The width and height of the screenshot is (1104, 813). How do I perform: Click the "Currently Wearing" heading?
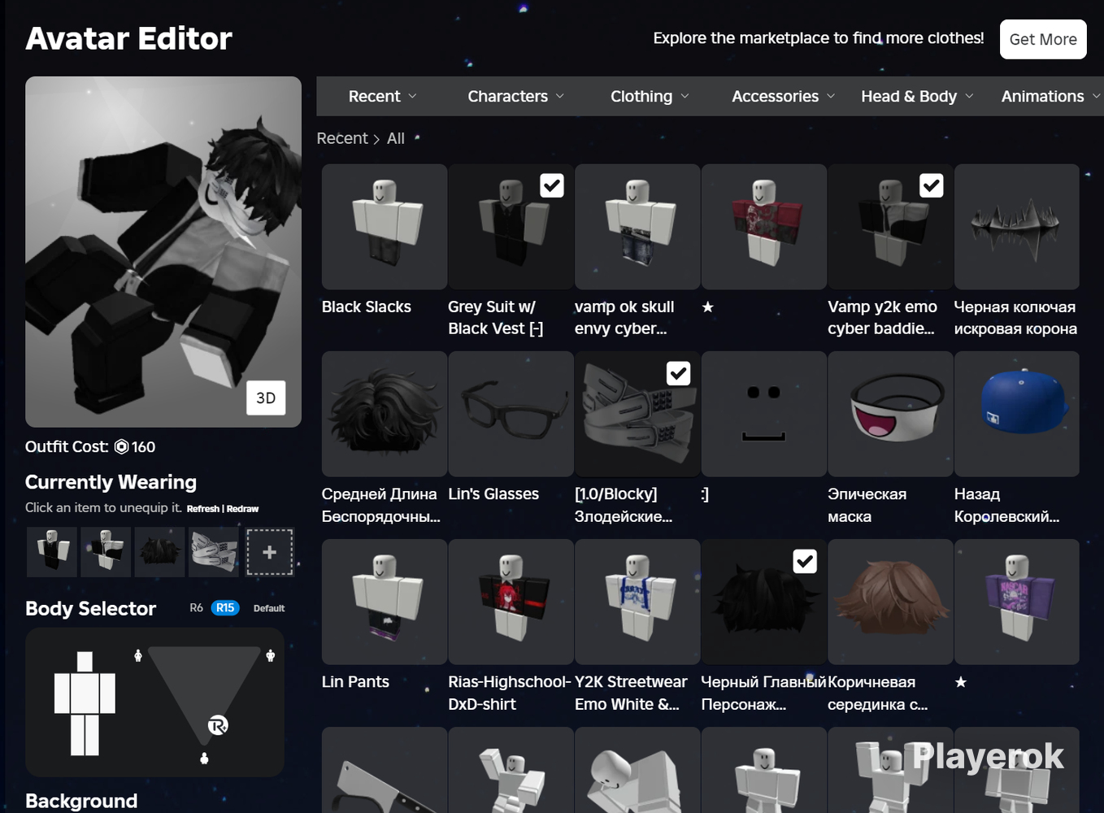[111, 482]
